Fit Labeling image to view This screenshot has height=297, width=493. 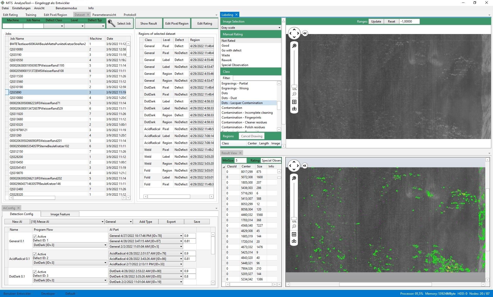coord(294,102)
